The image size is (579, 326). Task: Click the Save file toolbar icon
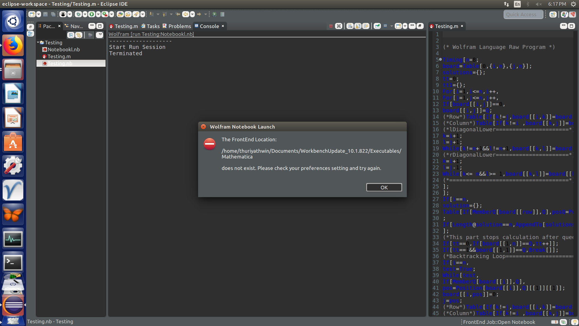[x=45, y=14]
